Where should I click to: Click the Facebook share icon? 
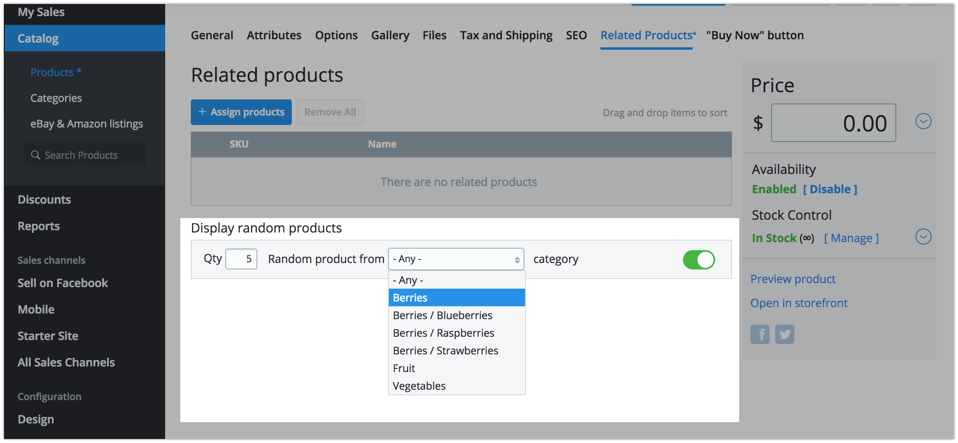coord(760,334)
